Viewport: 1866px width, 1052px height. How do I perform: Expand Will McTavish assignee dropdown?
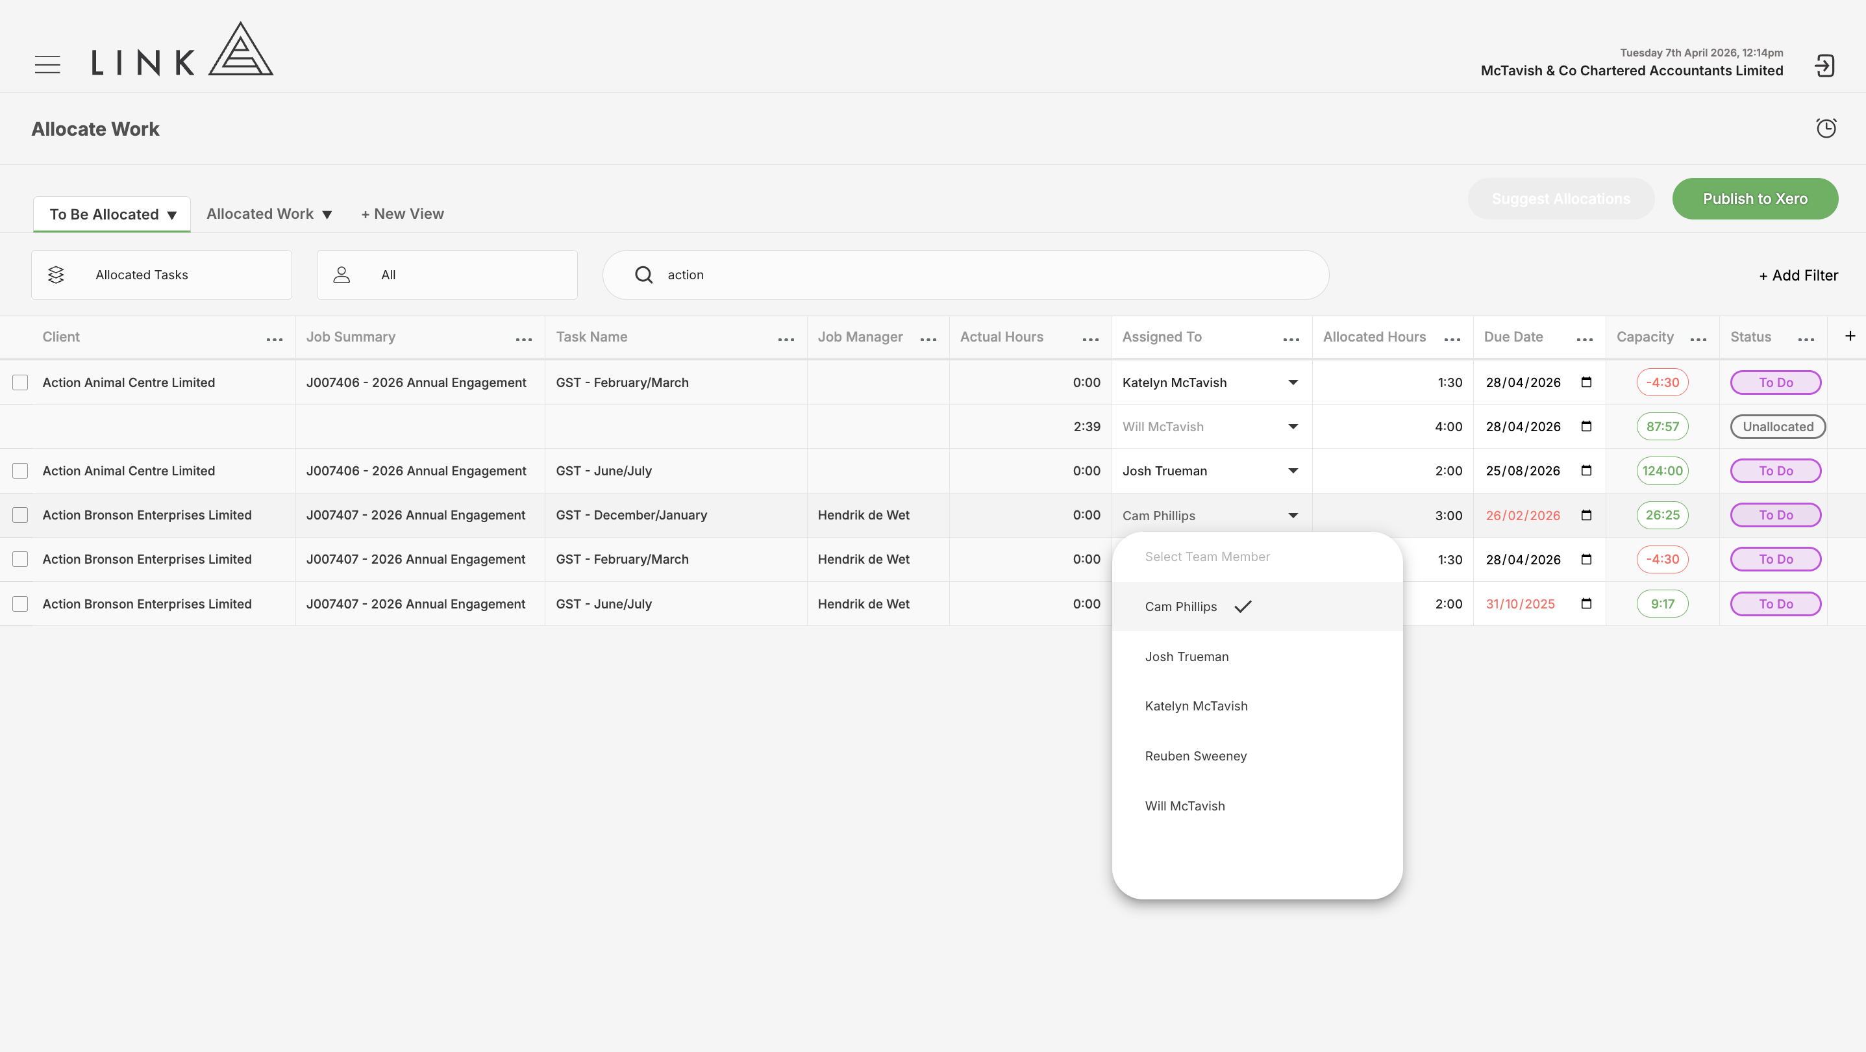(1292, 427)
